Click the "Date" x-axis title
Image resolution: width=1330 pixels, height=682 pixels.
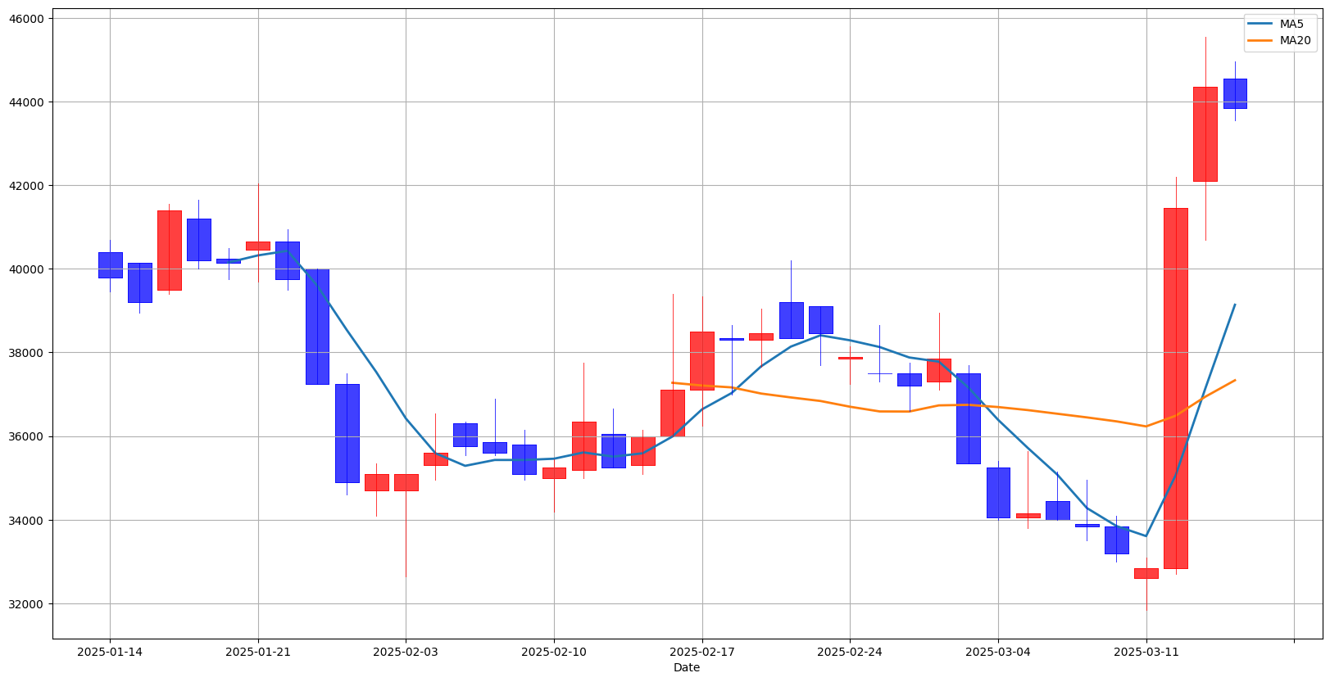[x=687, y=668]
